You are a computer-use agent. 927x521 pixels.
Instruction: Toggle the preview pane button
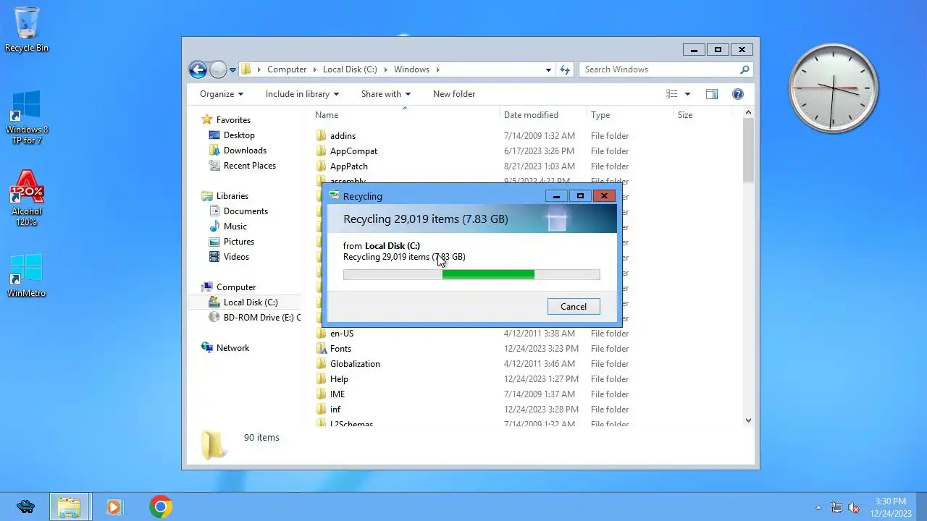[712, 94]
